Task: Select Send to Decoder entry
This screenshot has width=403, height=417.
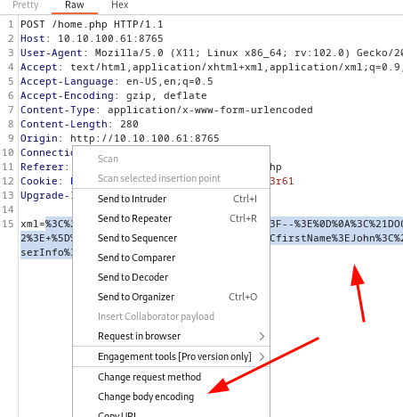Action: [171, 277]
